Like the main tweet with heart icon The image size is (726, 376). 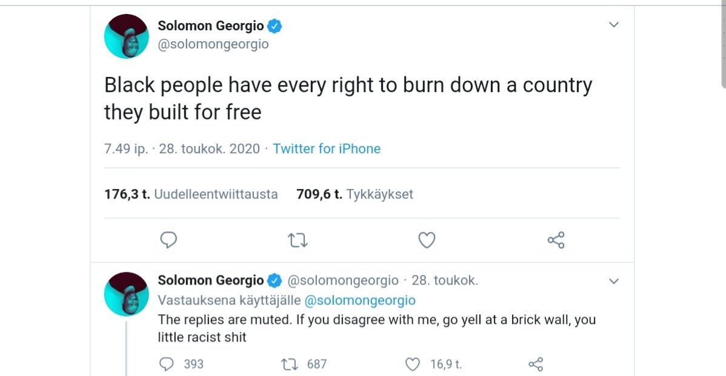click(427, 240)
